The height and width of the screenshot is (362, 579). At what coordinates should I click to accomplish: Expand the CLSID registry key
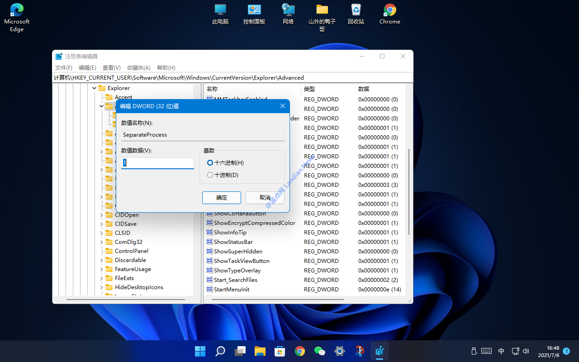click(x=102, y=233)
